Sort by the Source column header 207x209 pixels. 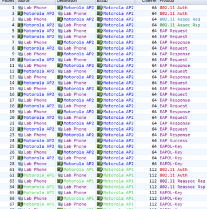tap(36, 2)
